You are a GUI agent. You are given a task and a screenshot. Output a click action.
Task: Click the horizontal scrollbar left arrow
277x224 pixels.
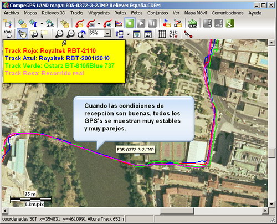[x=5, y=211]
